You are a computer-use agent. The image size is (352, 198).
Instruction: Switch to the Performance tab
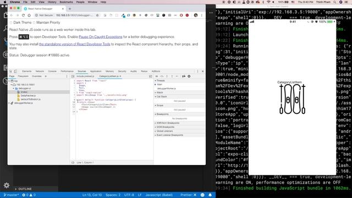(x=67, y=71)
